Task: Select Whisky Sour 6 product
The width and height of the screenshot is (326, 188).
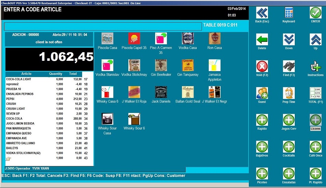Action: click(134, 119)
